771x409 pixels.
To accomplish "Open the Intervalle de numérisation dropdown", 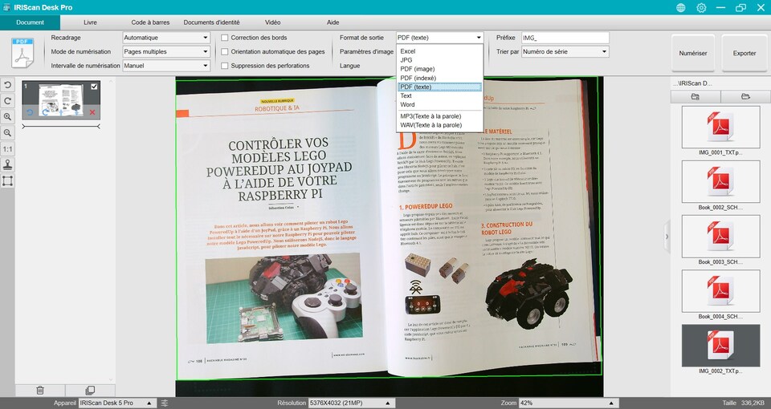I will point(166,65).
